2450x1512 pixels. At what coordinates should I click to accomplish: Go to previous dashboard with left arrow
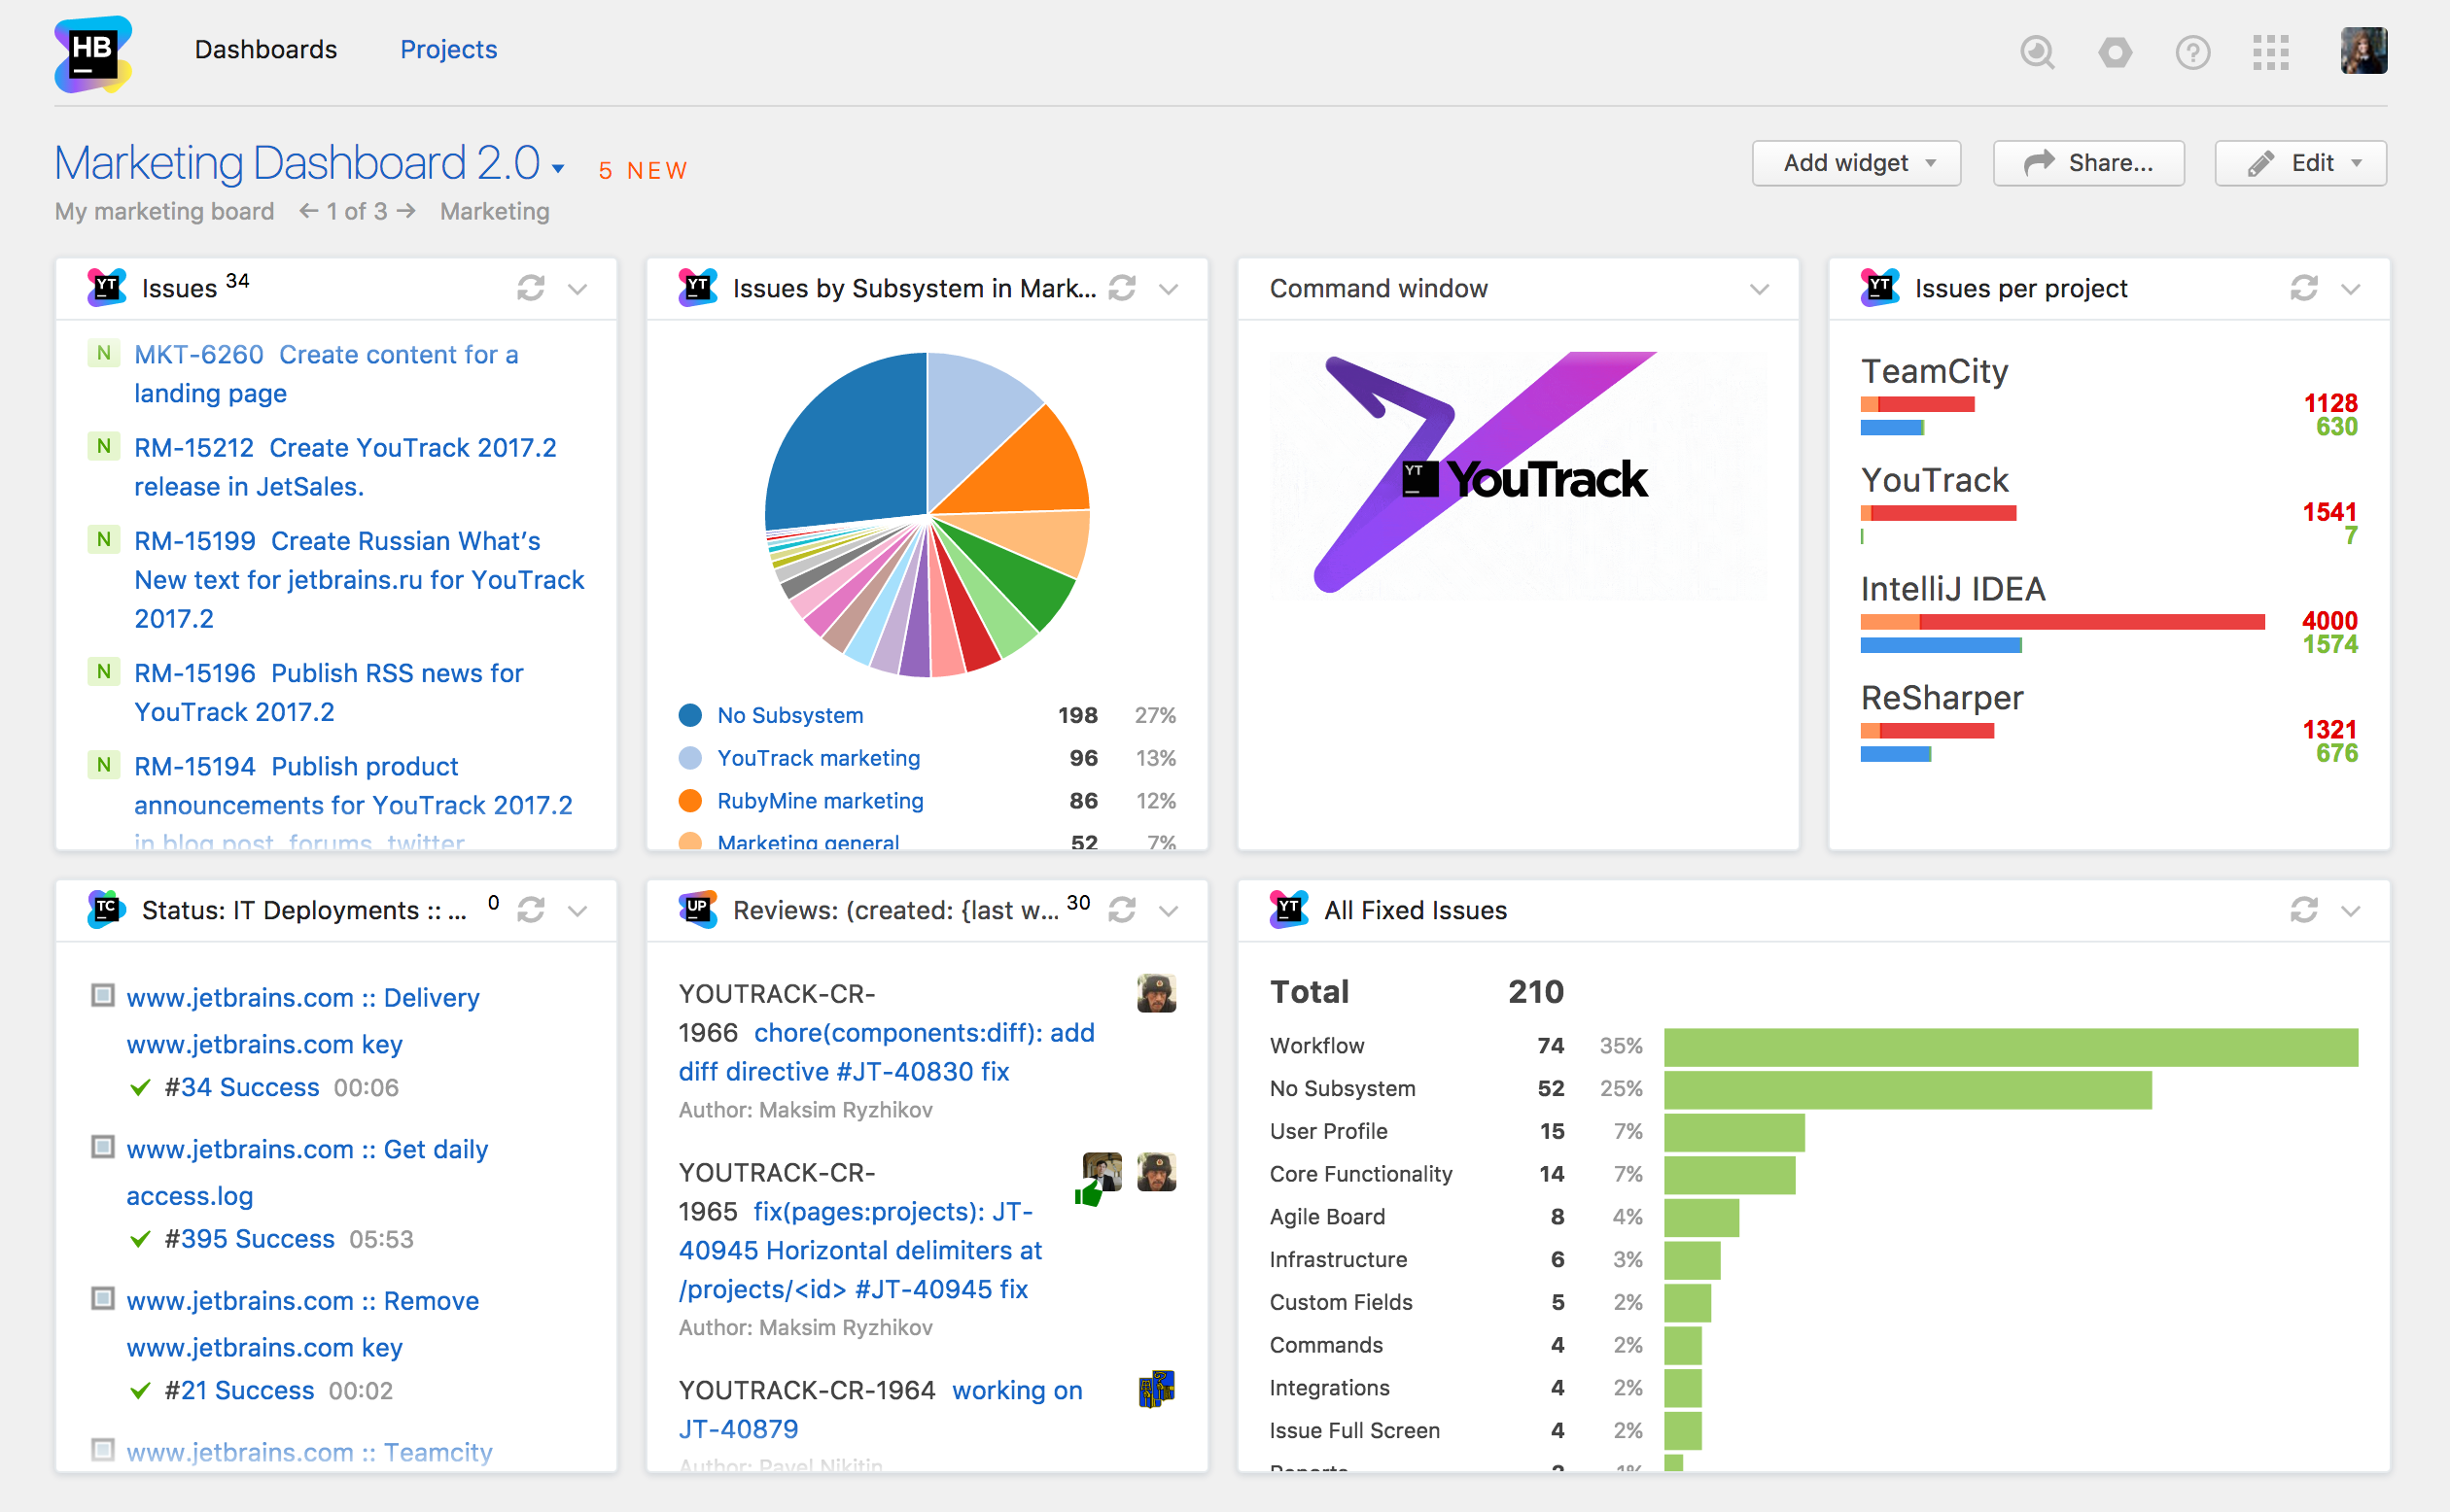[309, 211]
